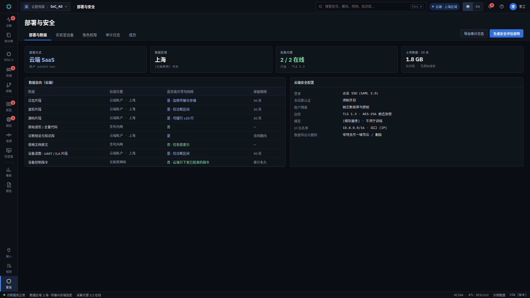Click the app logo chip icon
This screenshot has height=298, width=530.
point(9,7)
